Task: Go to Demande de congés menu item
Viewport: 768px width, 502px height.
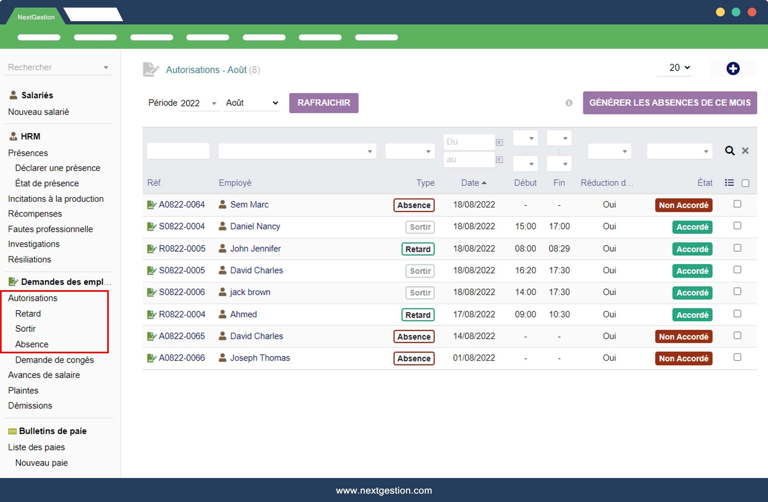Action: 54,360
